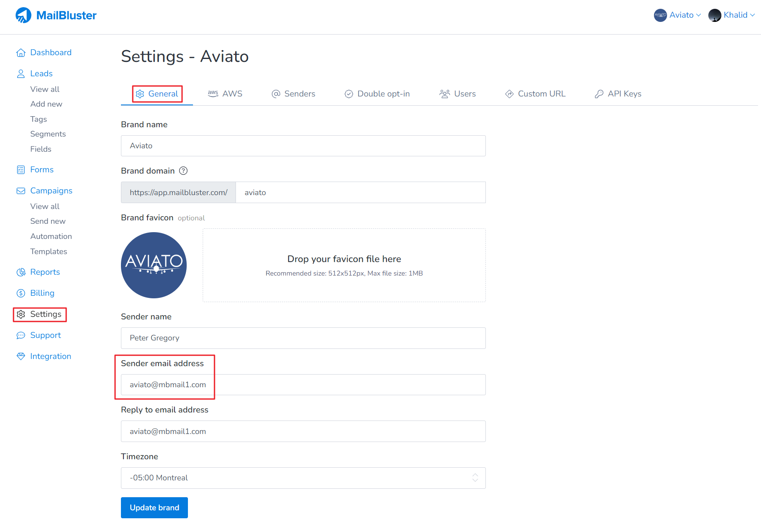This screenshot has width=761, height=525.
Task: Click the MailBluster rocket logo icon
Action: pos(24,15)
